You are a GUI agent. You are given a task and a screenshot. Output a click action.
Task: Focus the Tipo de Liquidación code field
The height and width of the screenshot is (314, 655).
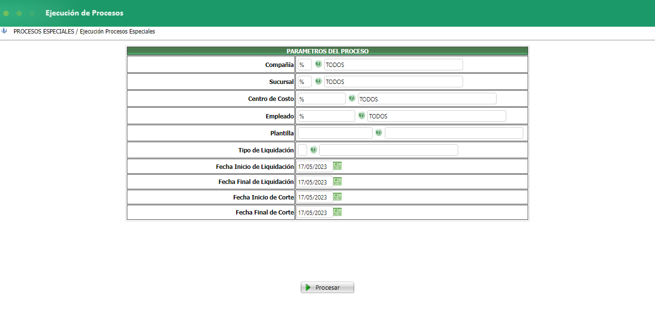[x=302, y=150]
